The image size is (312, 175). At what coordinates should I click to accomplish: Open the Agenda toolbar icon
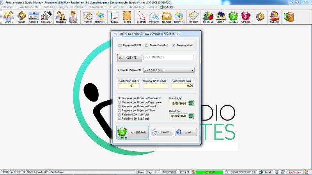pos(88,17)
